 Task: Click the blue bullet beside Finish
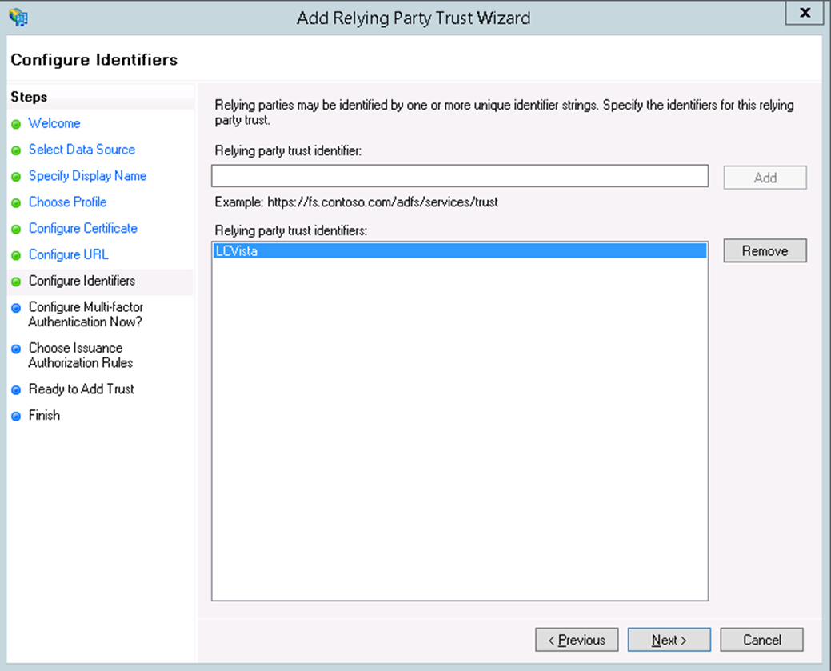(16, 417)
